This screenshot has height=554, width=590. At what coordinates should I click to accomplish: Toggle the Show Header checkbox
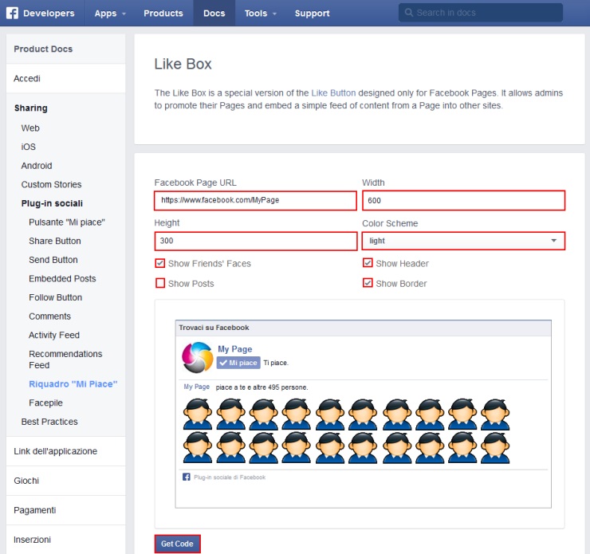pyautogui.click(x=368, y=263)
